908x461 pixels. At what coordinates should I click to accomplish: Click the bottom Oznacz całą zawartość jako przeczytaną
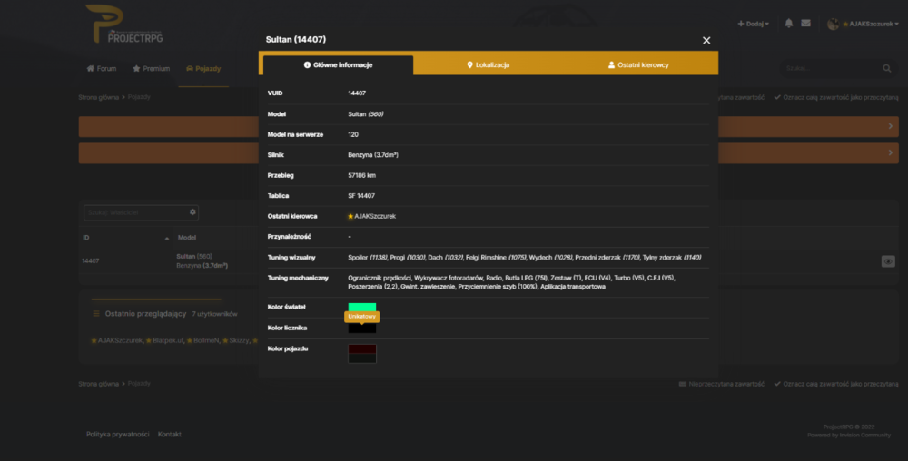click(x=836, y=384)
